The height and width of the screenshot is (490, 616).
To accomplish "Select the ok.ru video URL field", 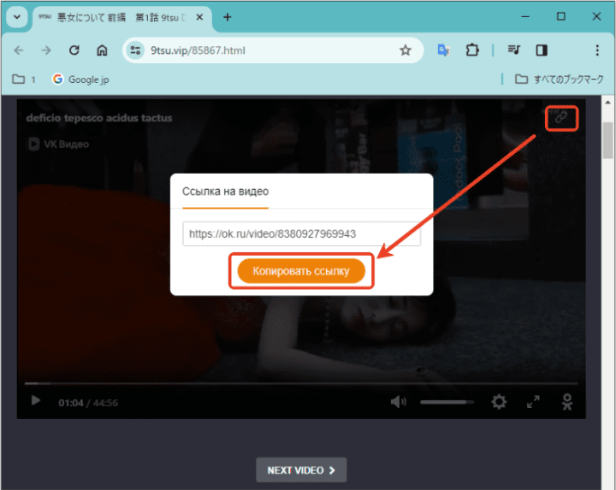I will [302, 234].
